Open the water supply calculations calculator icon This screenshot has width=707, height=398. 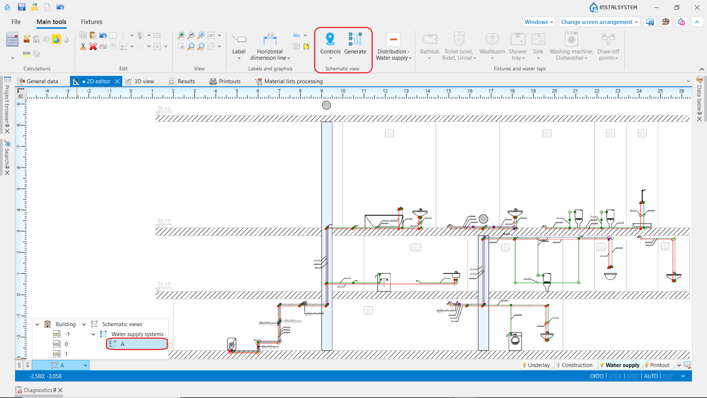[12, 39]
